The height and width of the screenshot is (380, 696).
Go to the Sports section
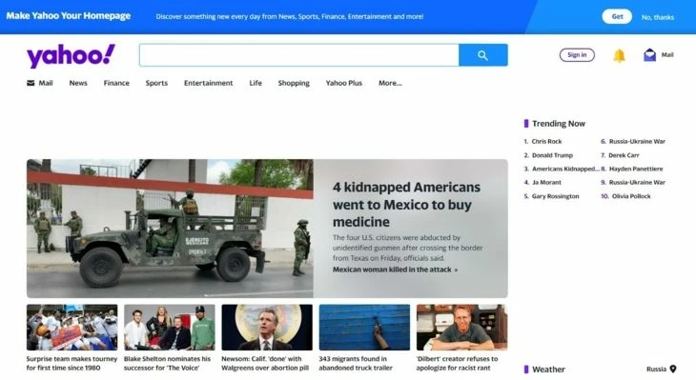[x=156, y=83]
